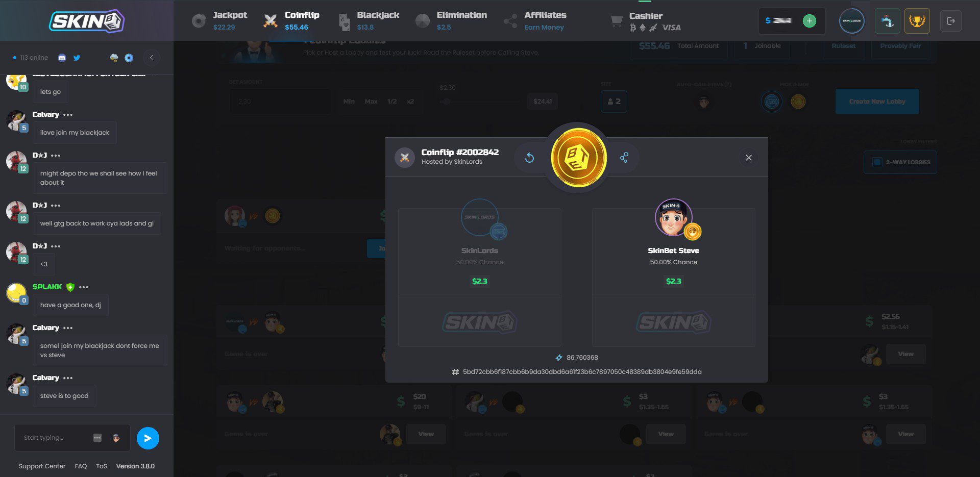
Task: Open options dots next to SPLAKK
Action: click(84, 287)
